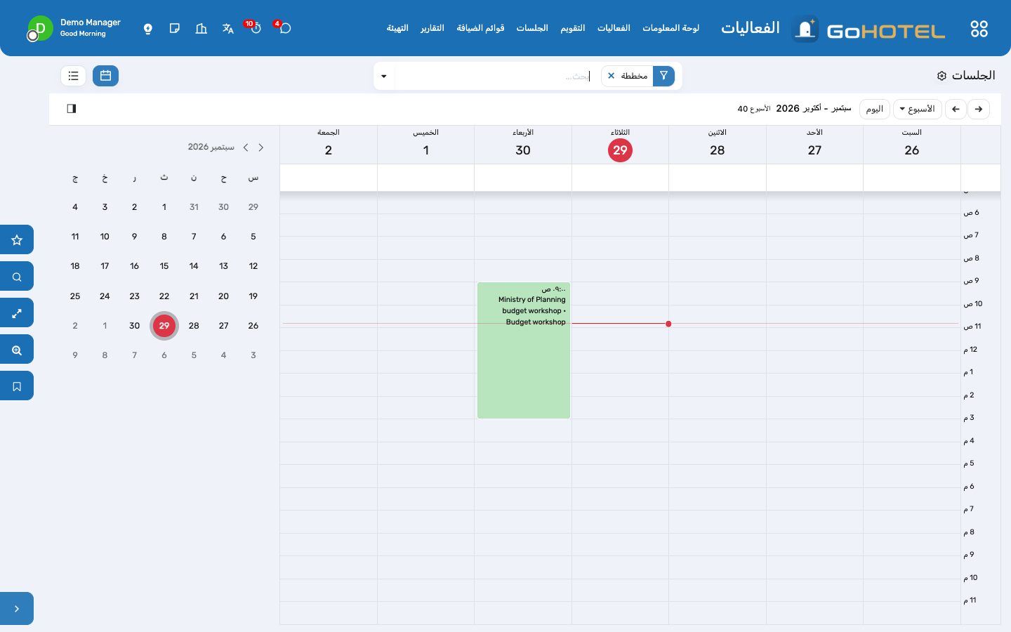
Task: Open the التقارير menu
Action: [x=432, y=28]
